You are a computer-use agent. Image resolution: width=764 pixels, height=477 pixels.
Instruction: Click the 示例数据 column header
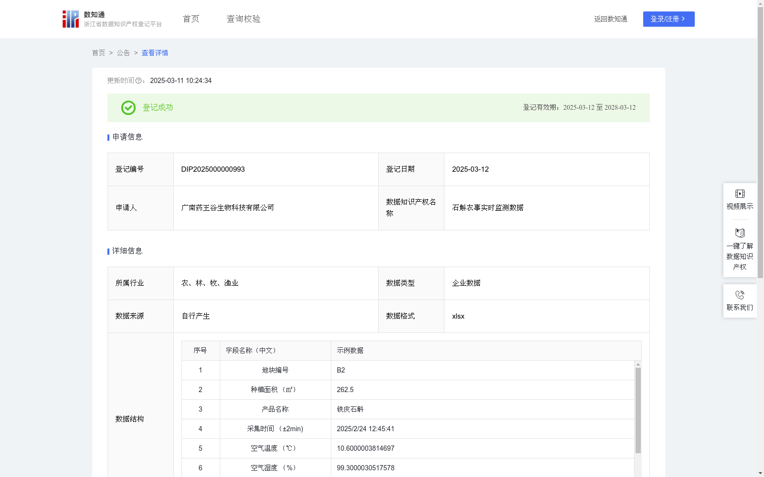tap(350, 351)
